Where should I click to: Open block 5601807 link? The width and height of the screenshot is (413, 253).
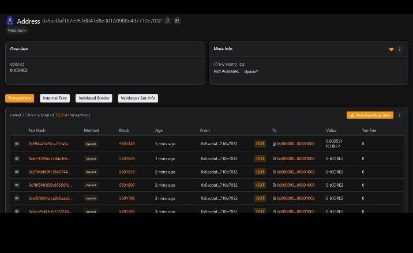tap(127, 185)
